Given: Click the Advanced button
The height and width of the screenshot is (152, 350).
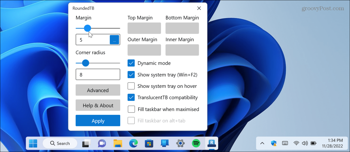Looking at the screenshot, I should 98,90.
